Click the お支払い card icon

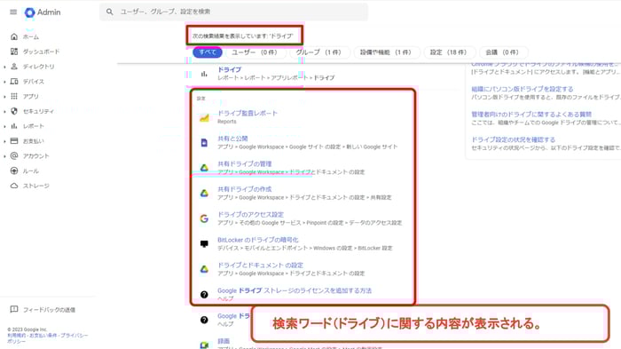pyautogui.click(x=14, y=141)
